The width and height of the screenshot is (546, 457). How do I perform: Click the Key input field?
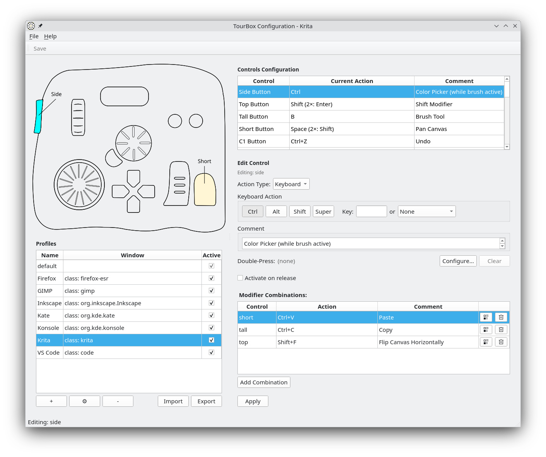pyautogui.click(x=371, y=211)
